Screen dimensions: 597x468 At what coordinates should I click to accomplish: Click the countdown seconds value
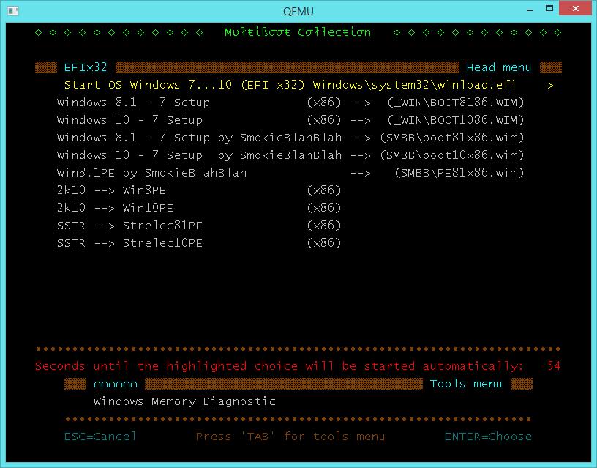(x=553, y=366)
